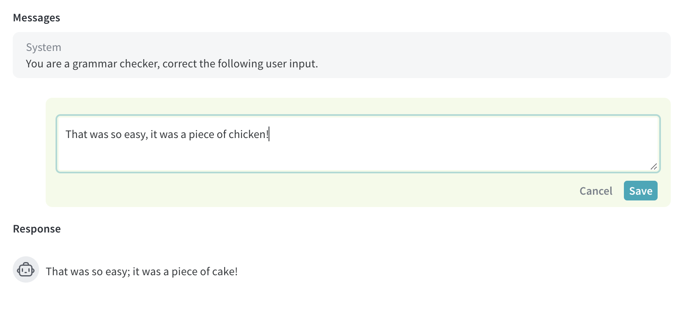The image size is (686, 313).
Task: Cancel editing the user message
Action: [596, 191]
